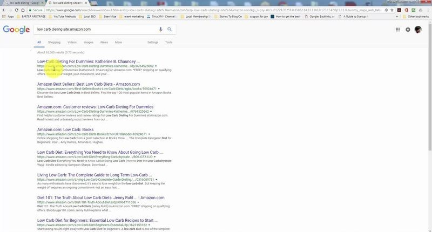Open the search Tools options

click(x=168, y=42)
